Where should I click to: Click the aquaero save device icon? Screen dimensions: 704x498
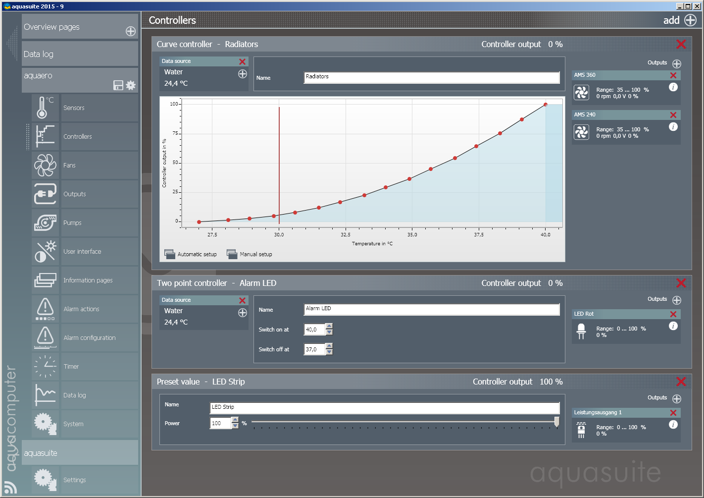(x=118, y=85)
